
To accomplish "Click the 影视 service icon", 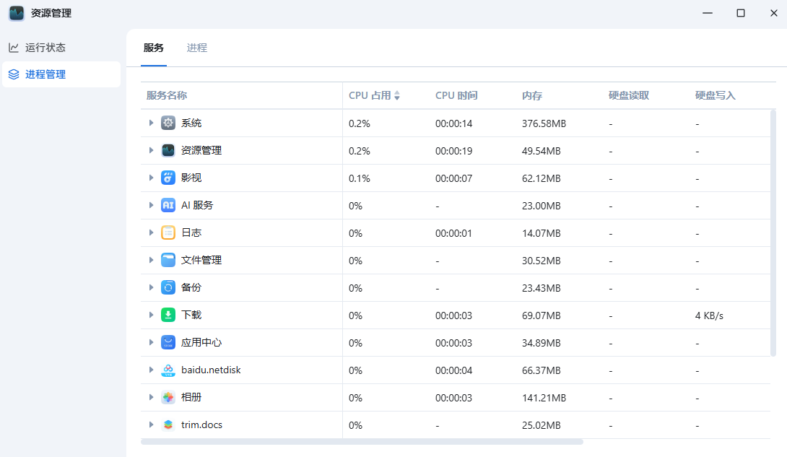I will click(x=168, y=178).
